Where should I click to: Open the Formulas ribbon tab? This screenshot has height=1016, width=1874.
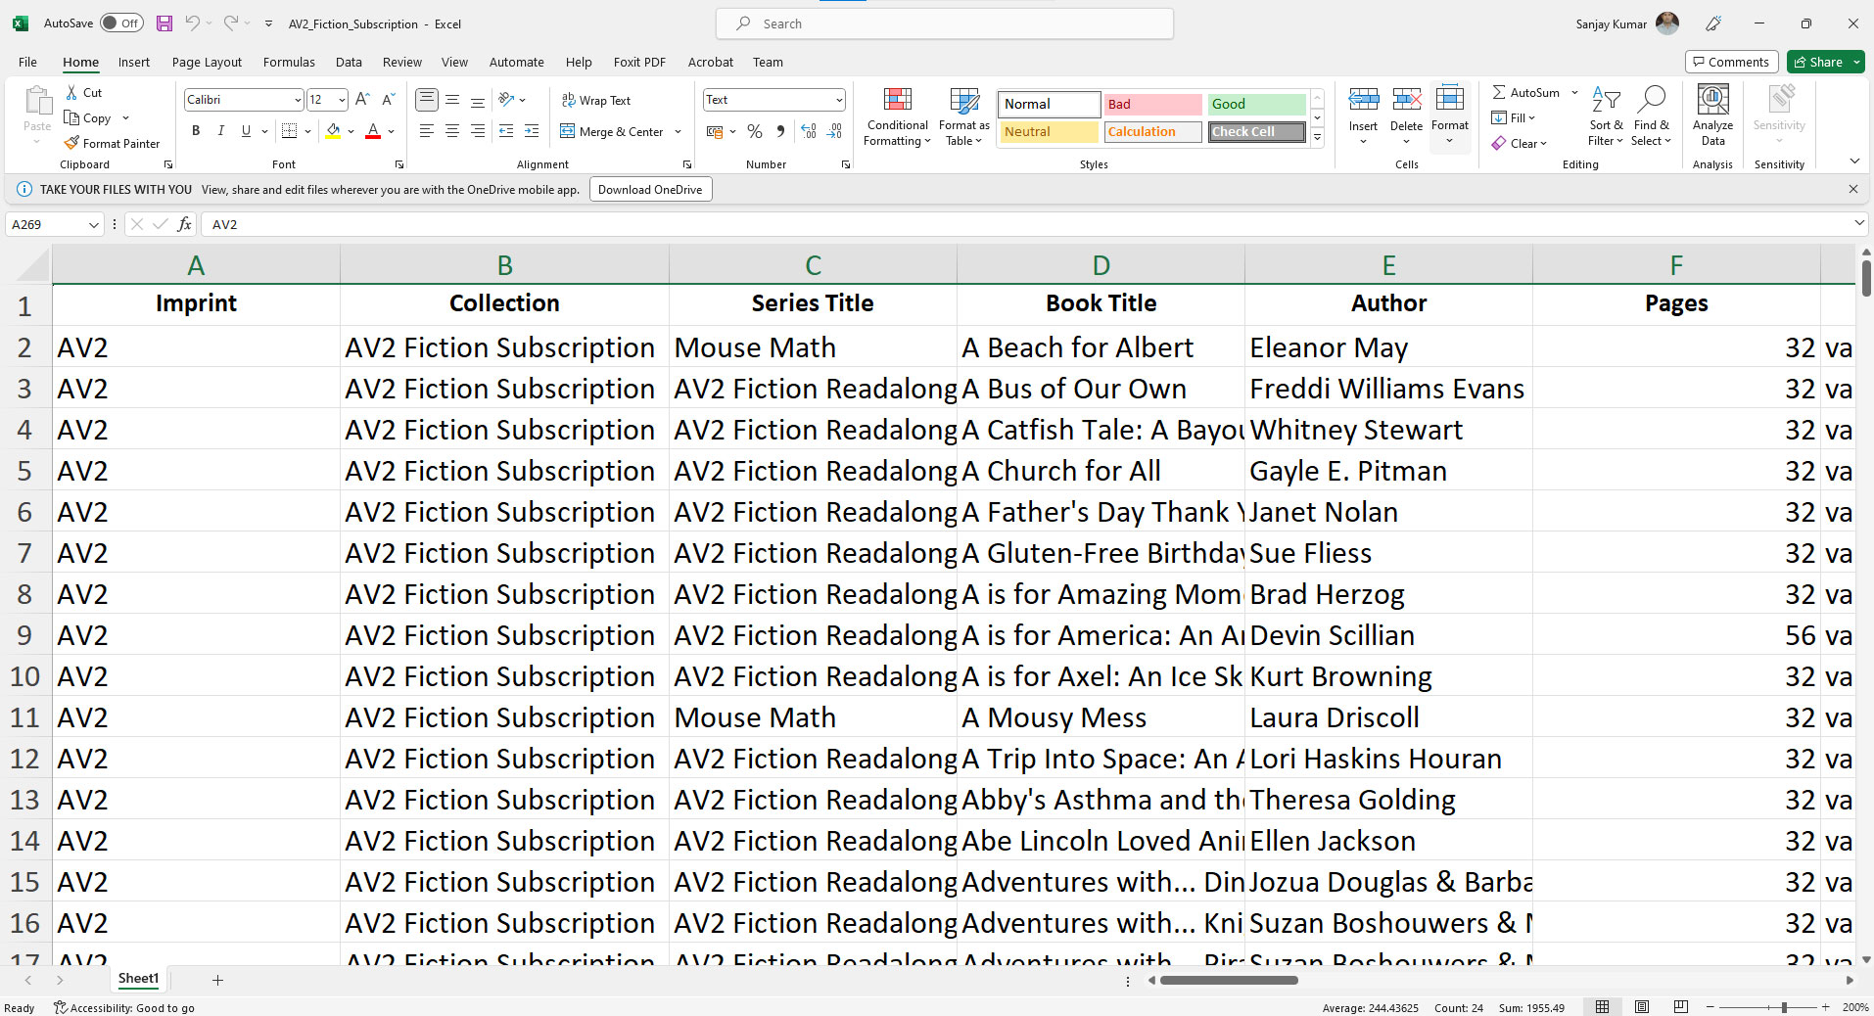click(x=289, y=62)
